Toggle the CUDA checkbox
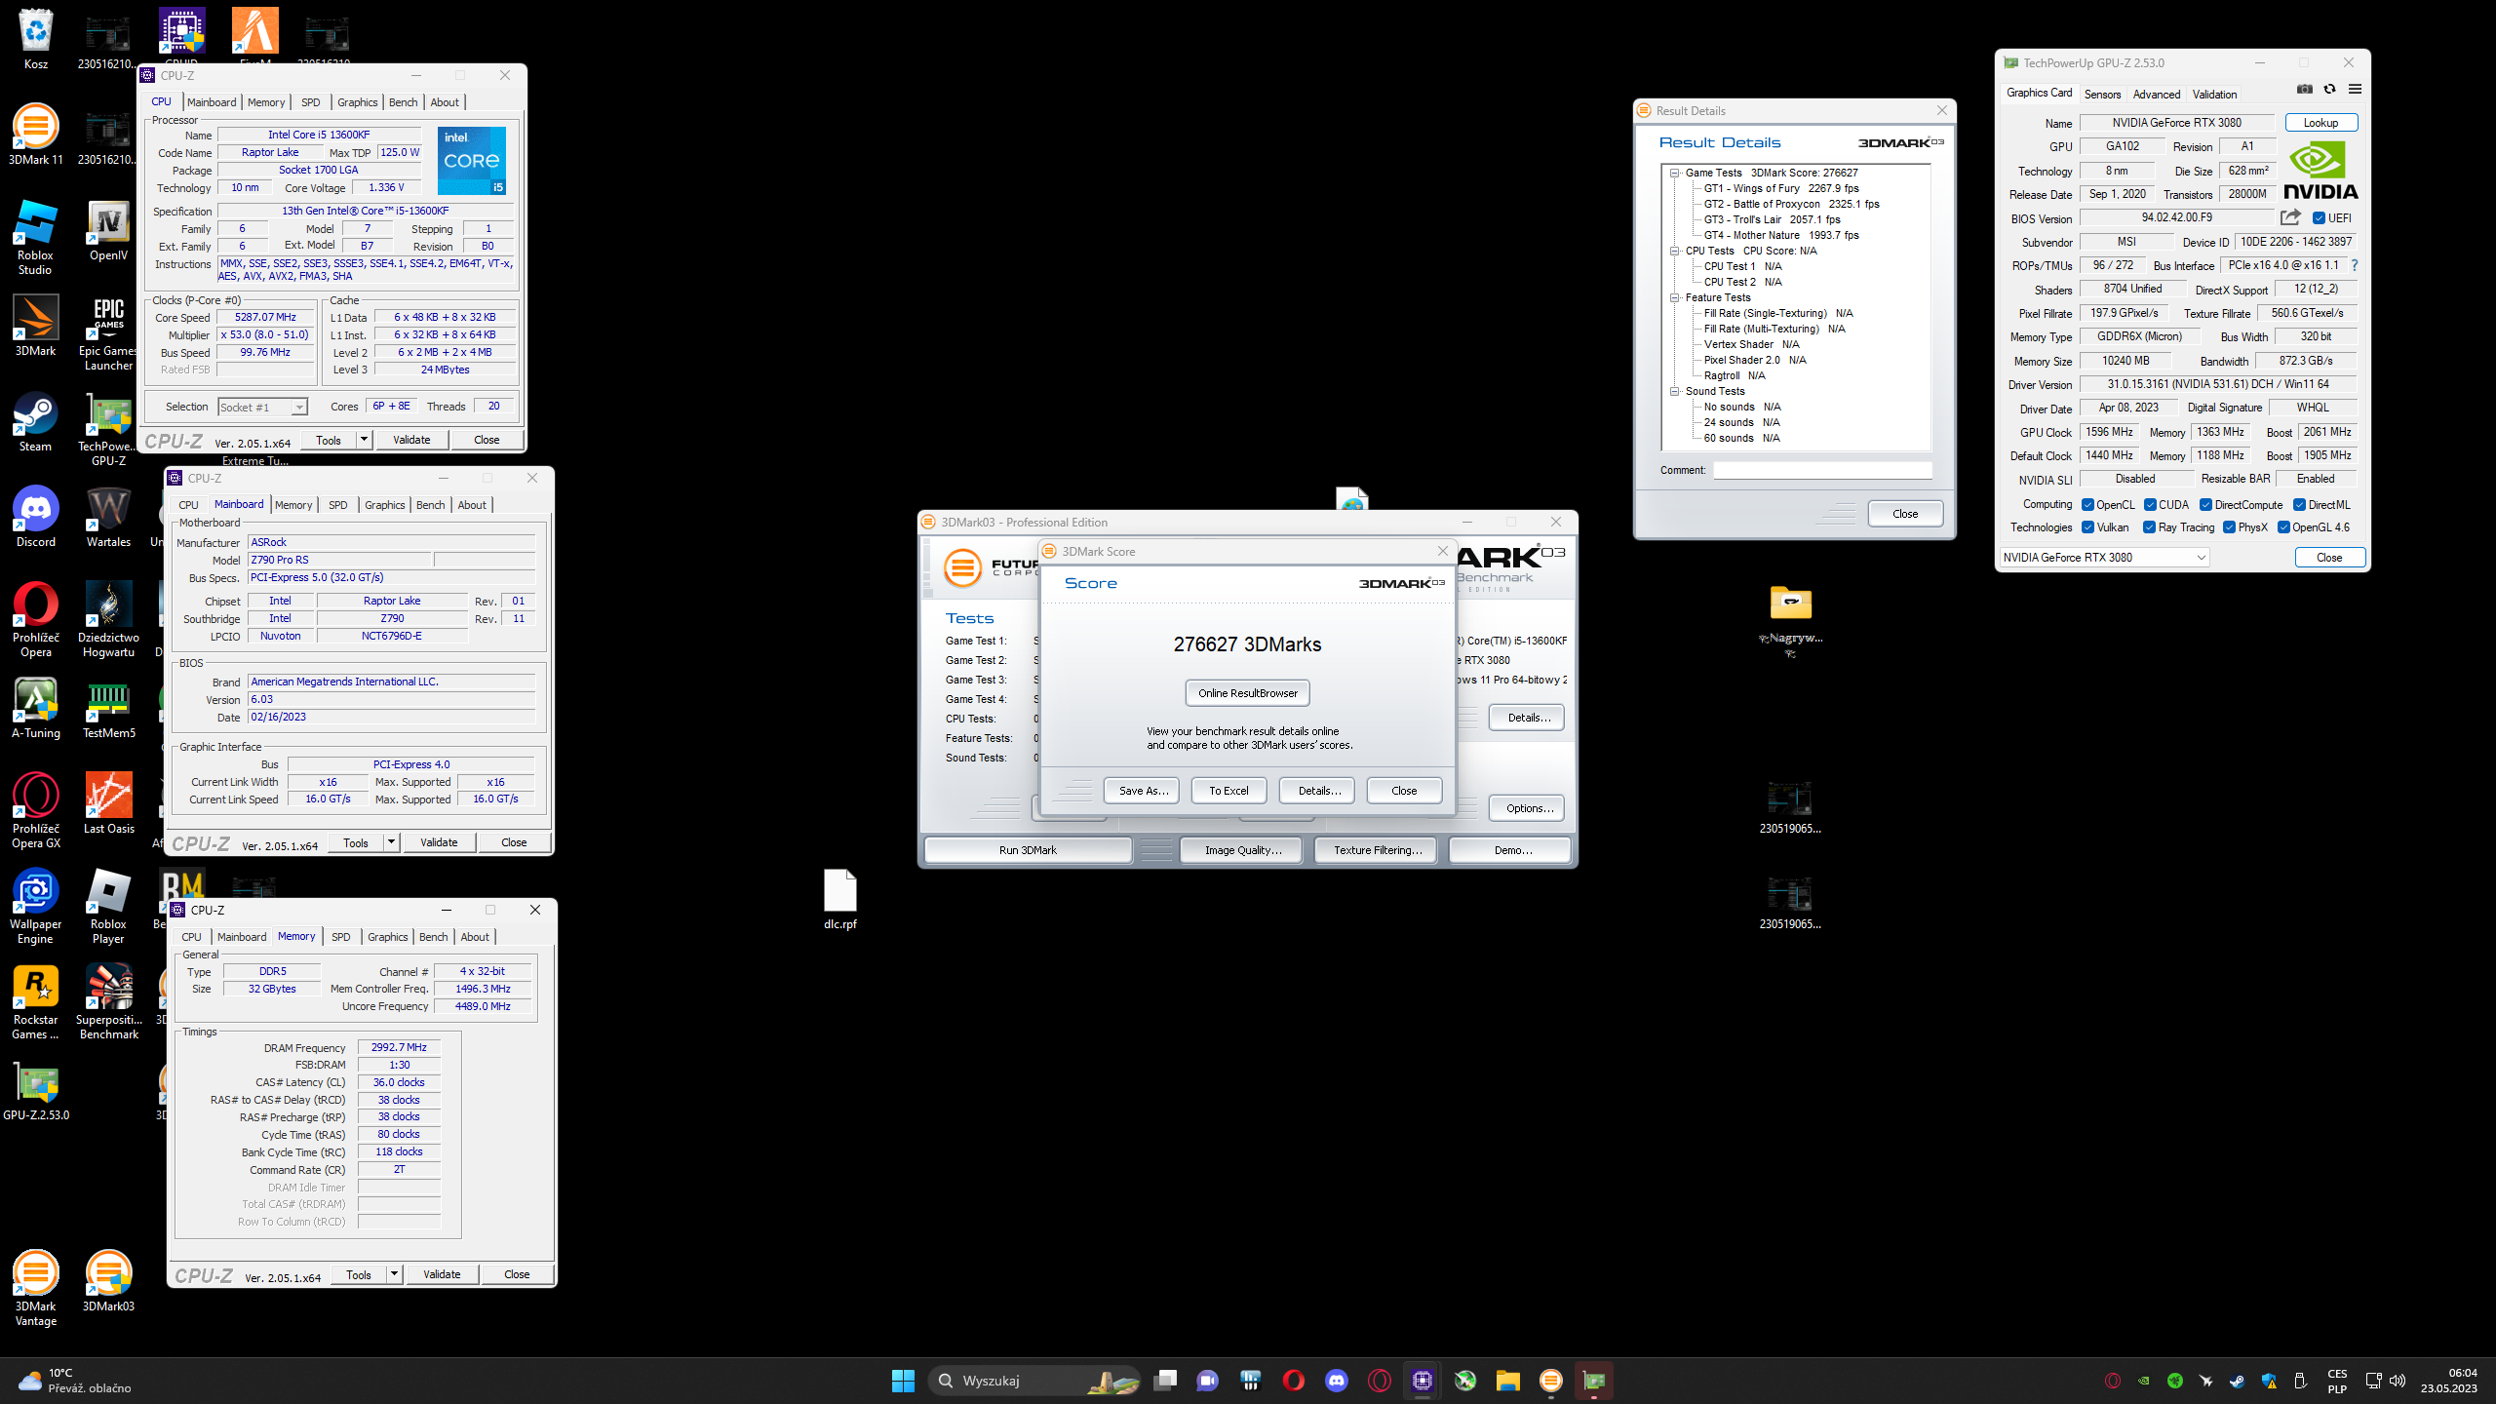The height and width of the screenshot is (1404, 2496). pyautogui.click(x=2150, y=505)
